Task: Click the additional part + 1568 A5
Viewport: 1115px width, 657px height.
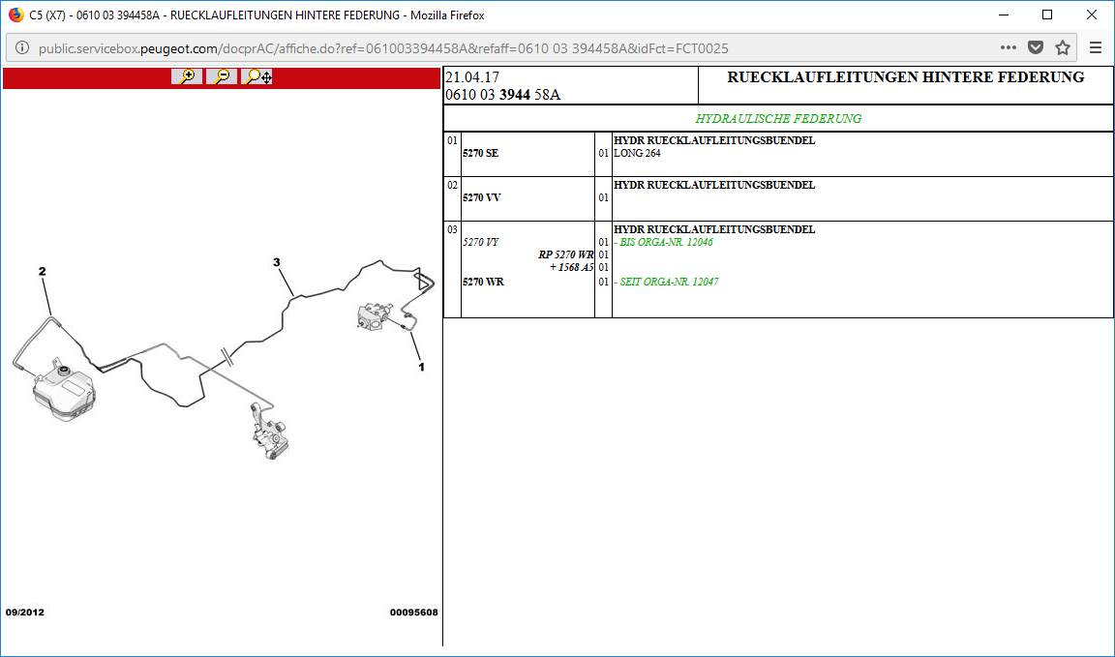Action: [x=572, y=268]
